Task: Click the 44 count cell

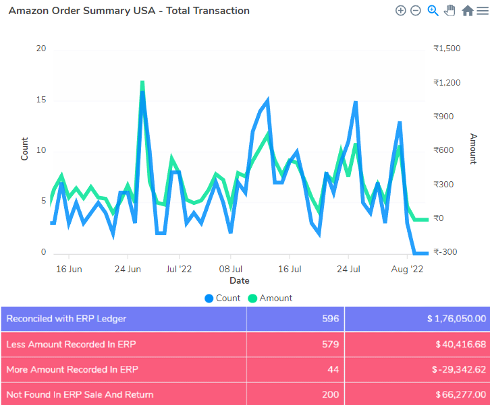Action: coord(296,369)
